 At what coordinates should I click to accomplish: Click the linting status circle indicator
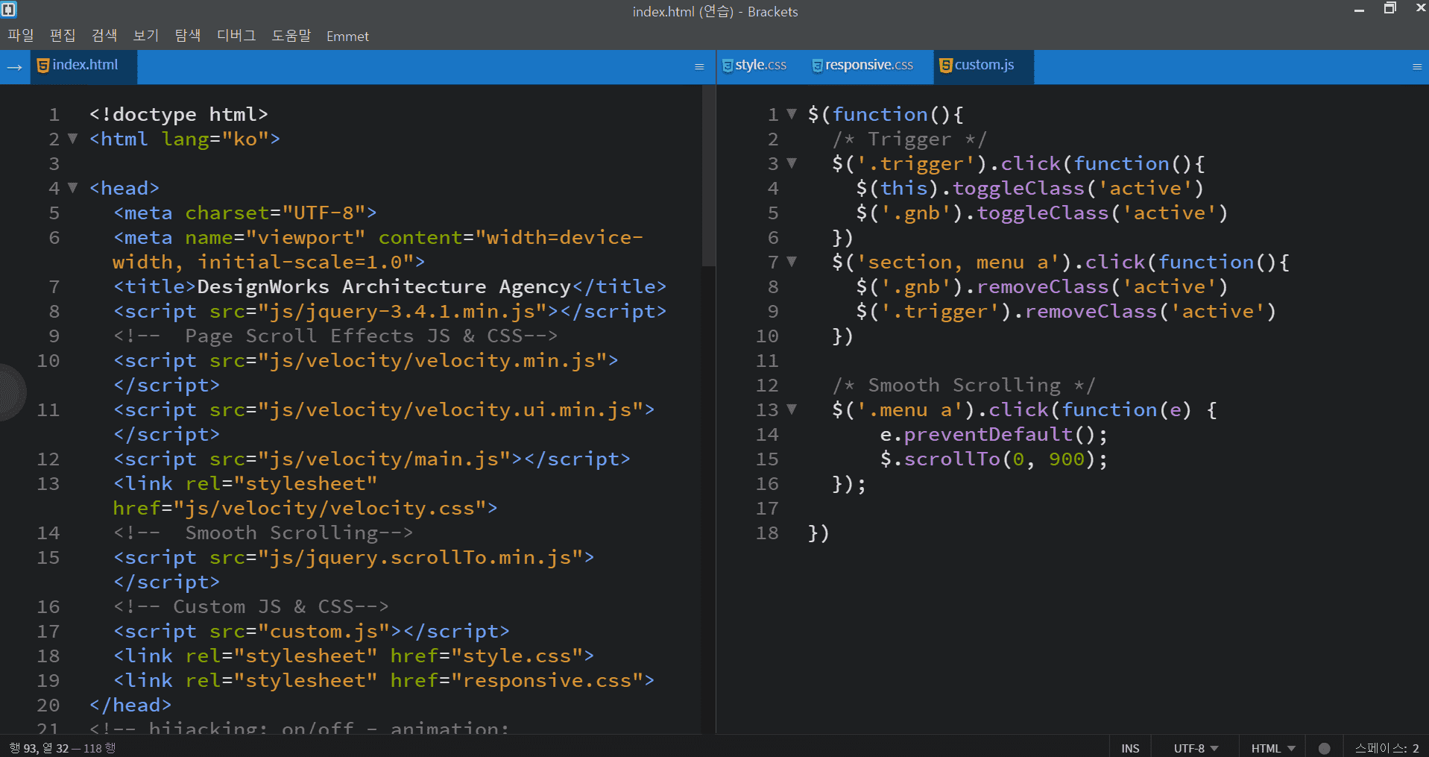(x=1324, y=748)
